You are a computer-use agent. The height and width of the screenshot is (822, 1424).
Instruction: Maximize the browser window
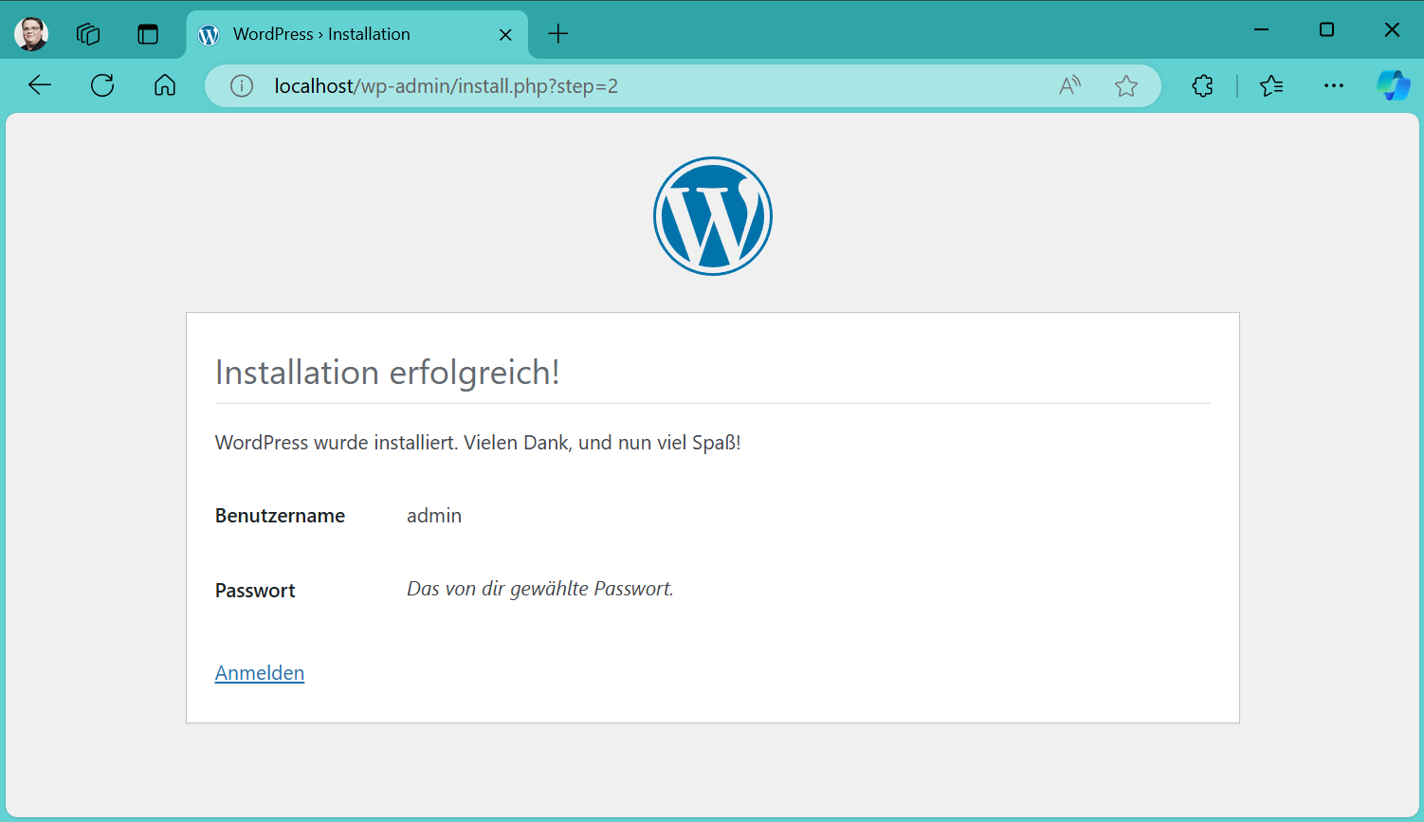click(1326, 30)
